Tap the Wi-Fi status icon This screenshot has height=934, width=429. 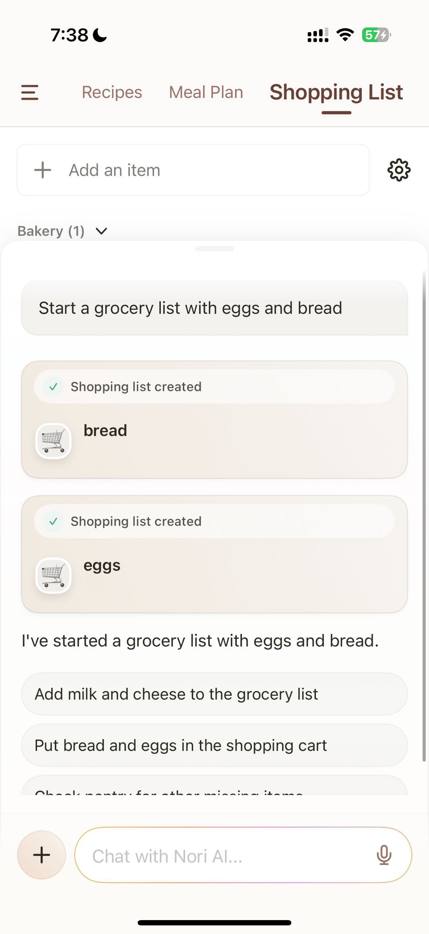click(345, 35)
